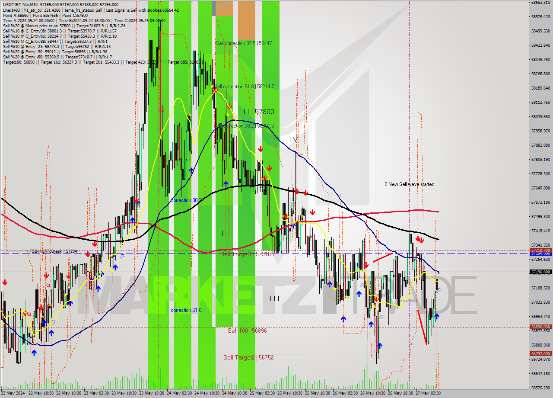Click the 58422.640 price axis value

coord(540,45)
